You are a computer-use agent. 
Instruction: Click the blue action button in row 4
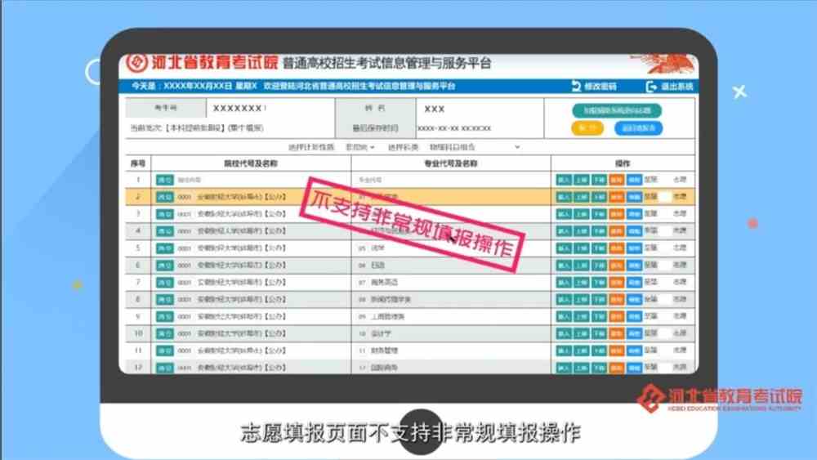(634, 230)
